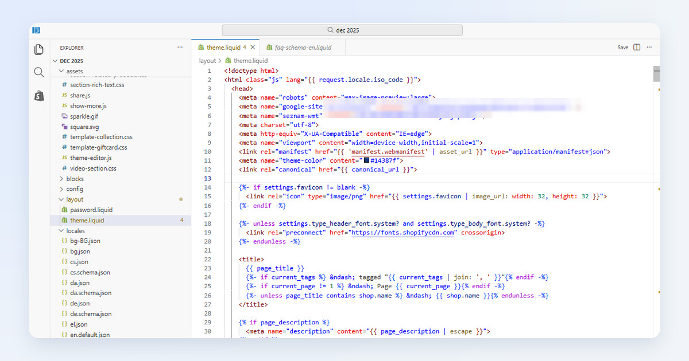Open da.schema.json locale file

tap(91, 293)
